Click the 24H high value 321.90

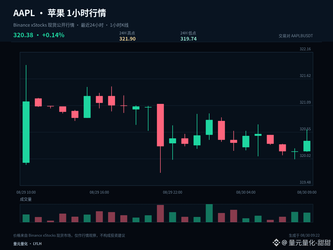(127, 39)
